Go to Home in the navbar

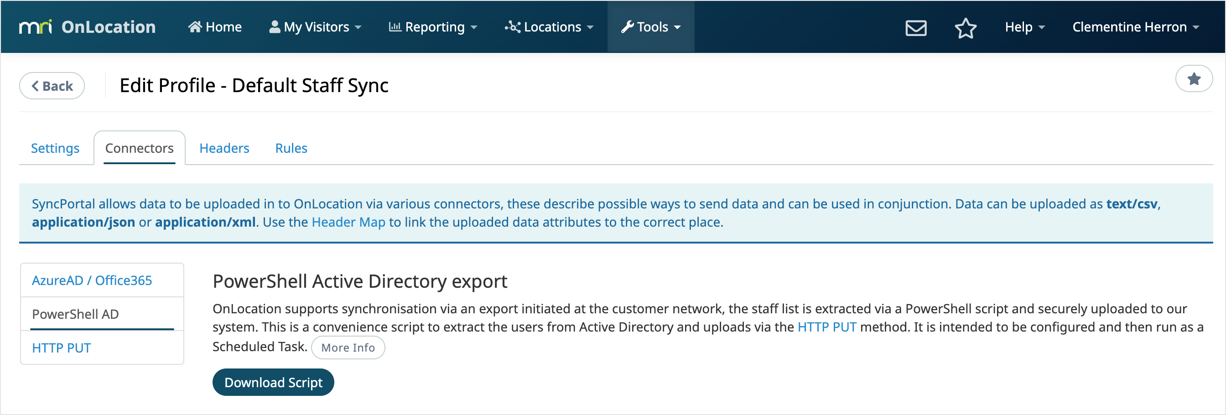click(x=215, y=27)
